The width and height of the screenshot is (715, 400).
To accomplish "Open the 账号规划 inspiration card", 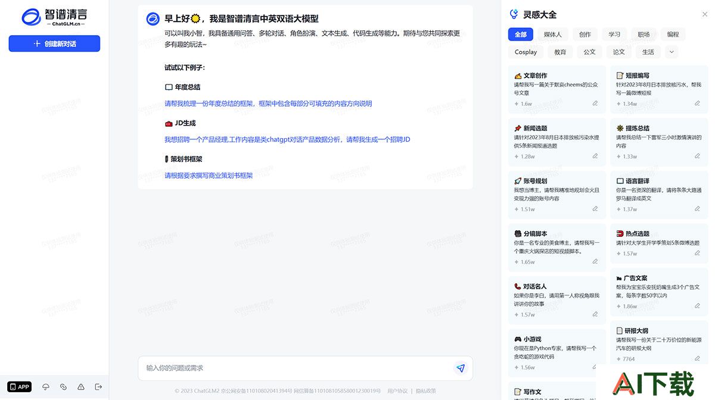I will click(557, 195).
